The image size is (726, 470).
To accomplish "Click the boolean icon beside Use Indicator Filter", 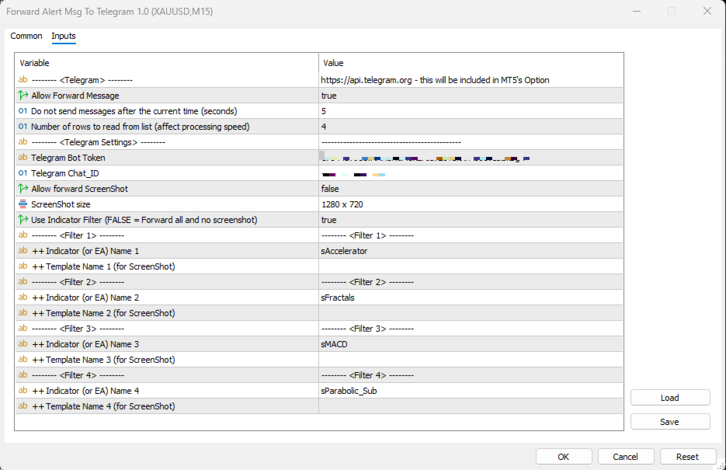I will point(23,220).
